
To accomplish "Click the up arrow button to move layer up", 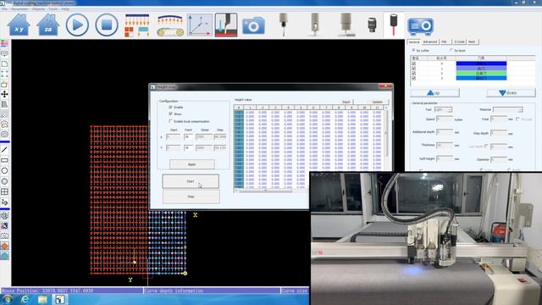I will (x=434, y=92).
